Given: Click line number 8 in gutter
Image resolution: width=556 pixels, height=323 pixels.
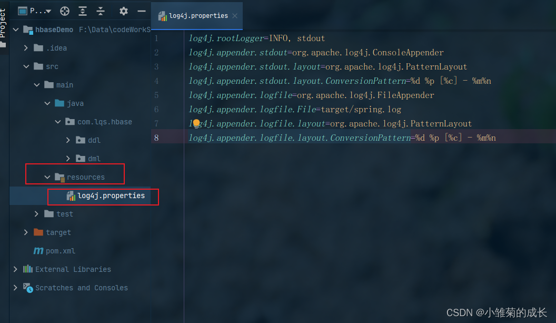Looking at the screenshot, I should coord(156,138).
